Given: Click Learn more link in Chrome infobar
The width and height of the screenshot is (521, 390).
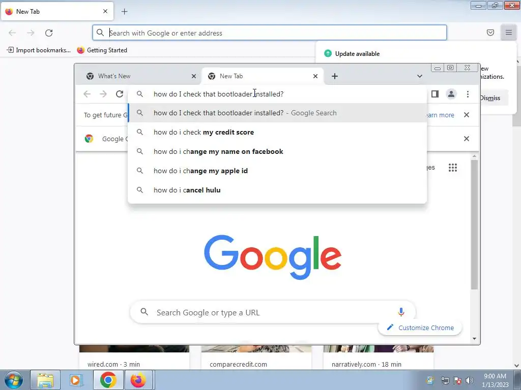Looking at the screenshot, I should point(440,115).
